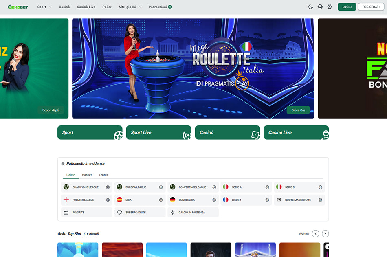The height and width of the screenshot is (257, 387).
Task: Click the Quote Maggiorate soccer ball icon
Action: pyautogui.click(x=320, y=200)
